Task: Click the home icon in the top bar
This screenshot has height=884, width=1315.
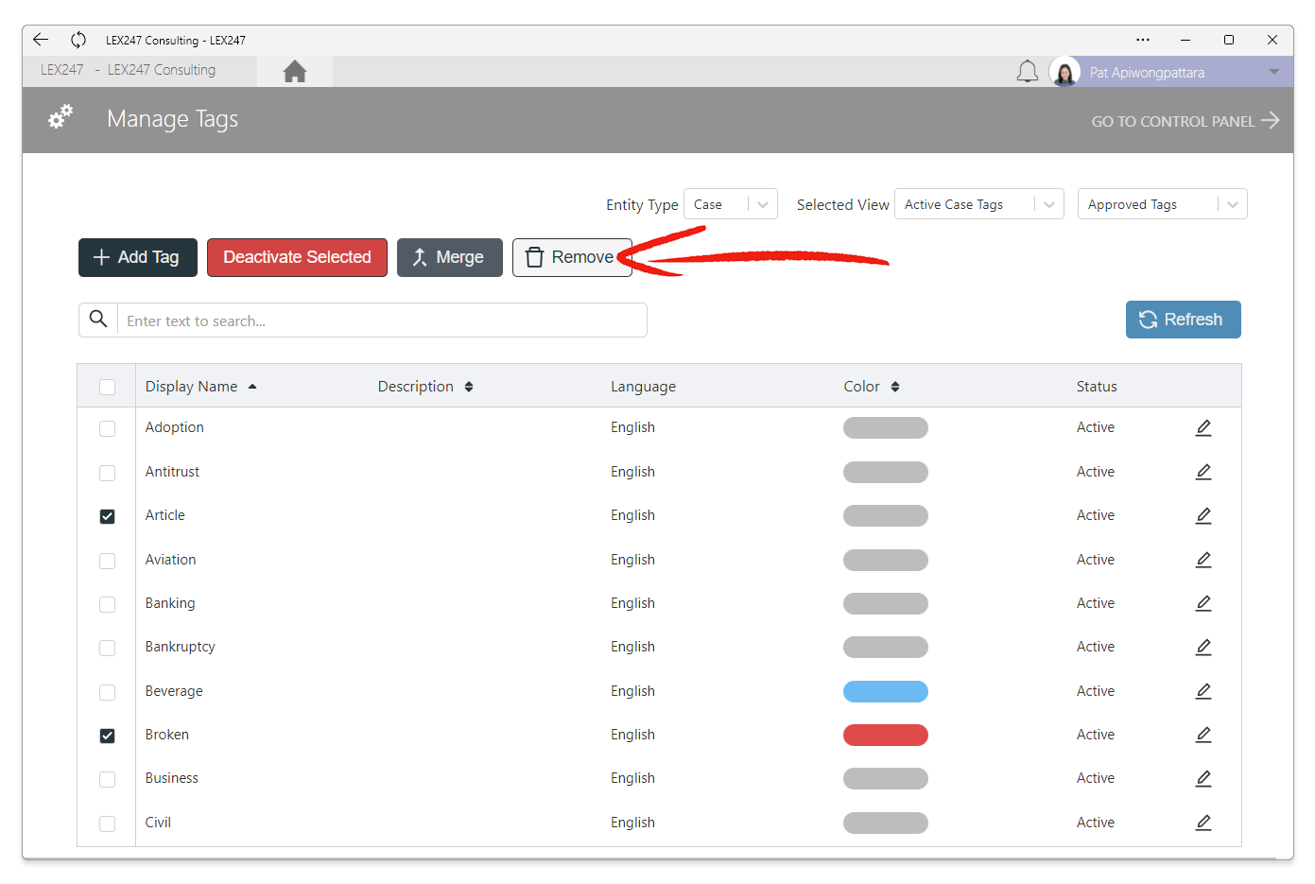Action: [x=294, y=70]
